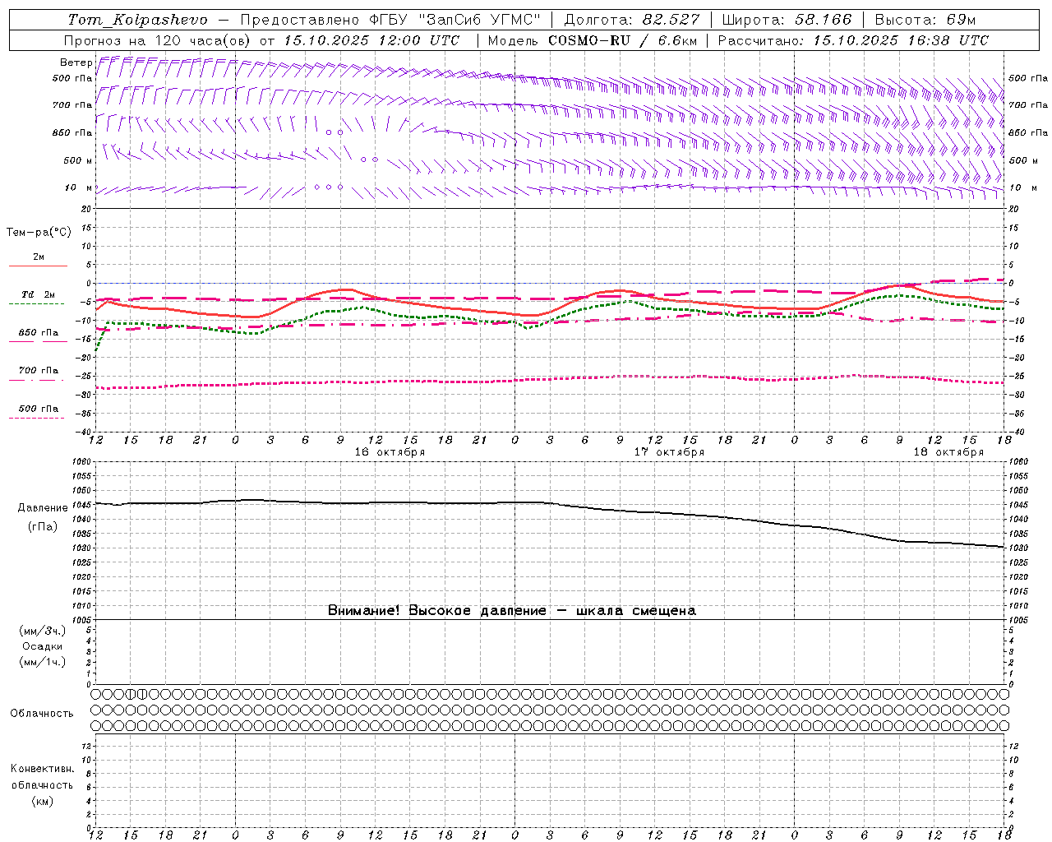Click the 17 октября date label
This screenshot has height=842, width=1052.
pyautogui.click(x=669, y=452)
